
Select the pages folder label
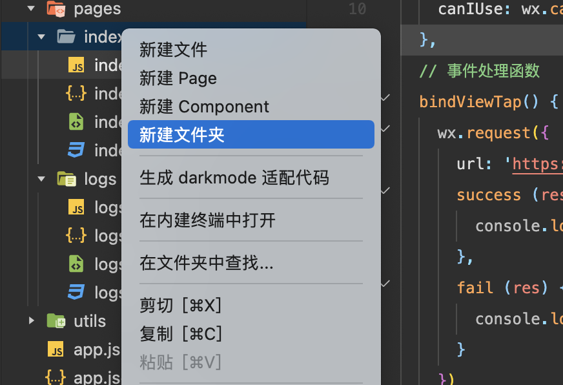[97, 9]
